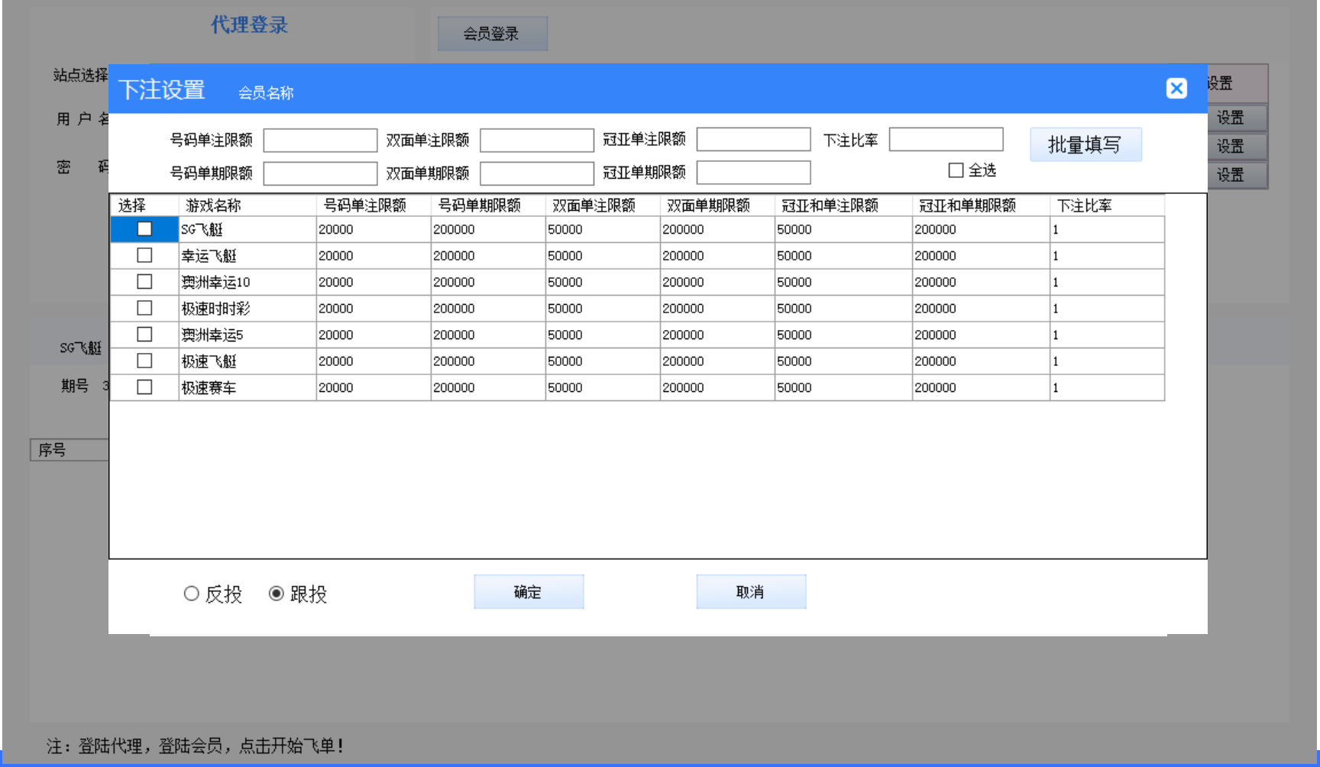Image resolution: width=1320 pixels, height=767 pixels.
Task: Focus the 冠亚单注限额 input box
Action: pos(753,140)
